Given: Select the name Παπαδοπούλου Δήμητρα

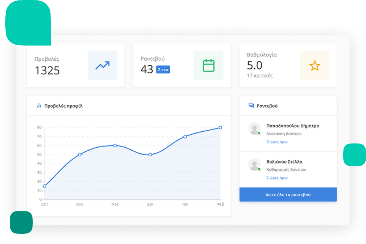Looking at the screenshot, I should point(293,126).
